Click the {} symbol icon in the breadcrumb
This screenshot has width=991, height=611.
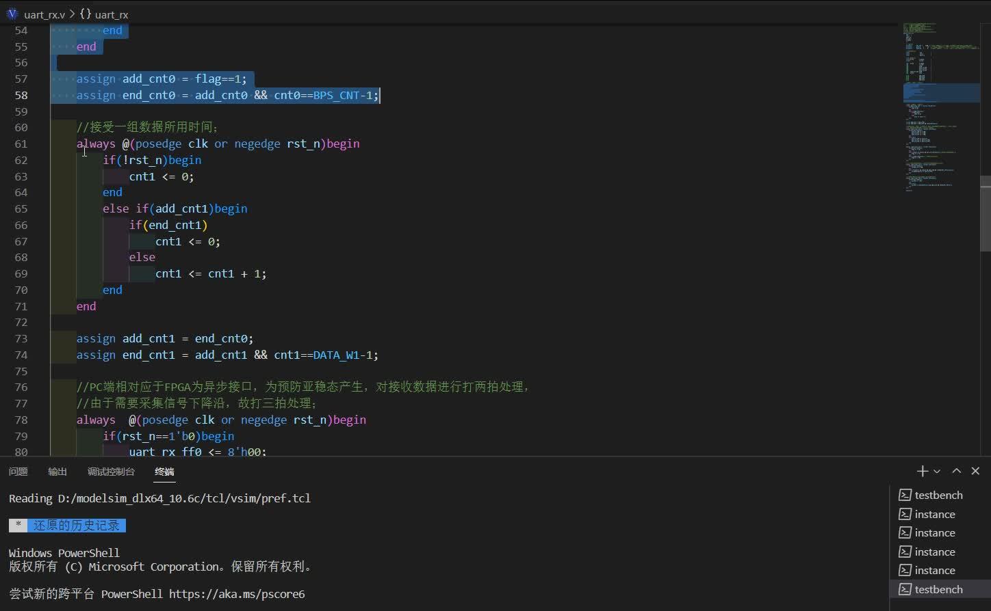tap(85, 13)
